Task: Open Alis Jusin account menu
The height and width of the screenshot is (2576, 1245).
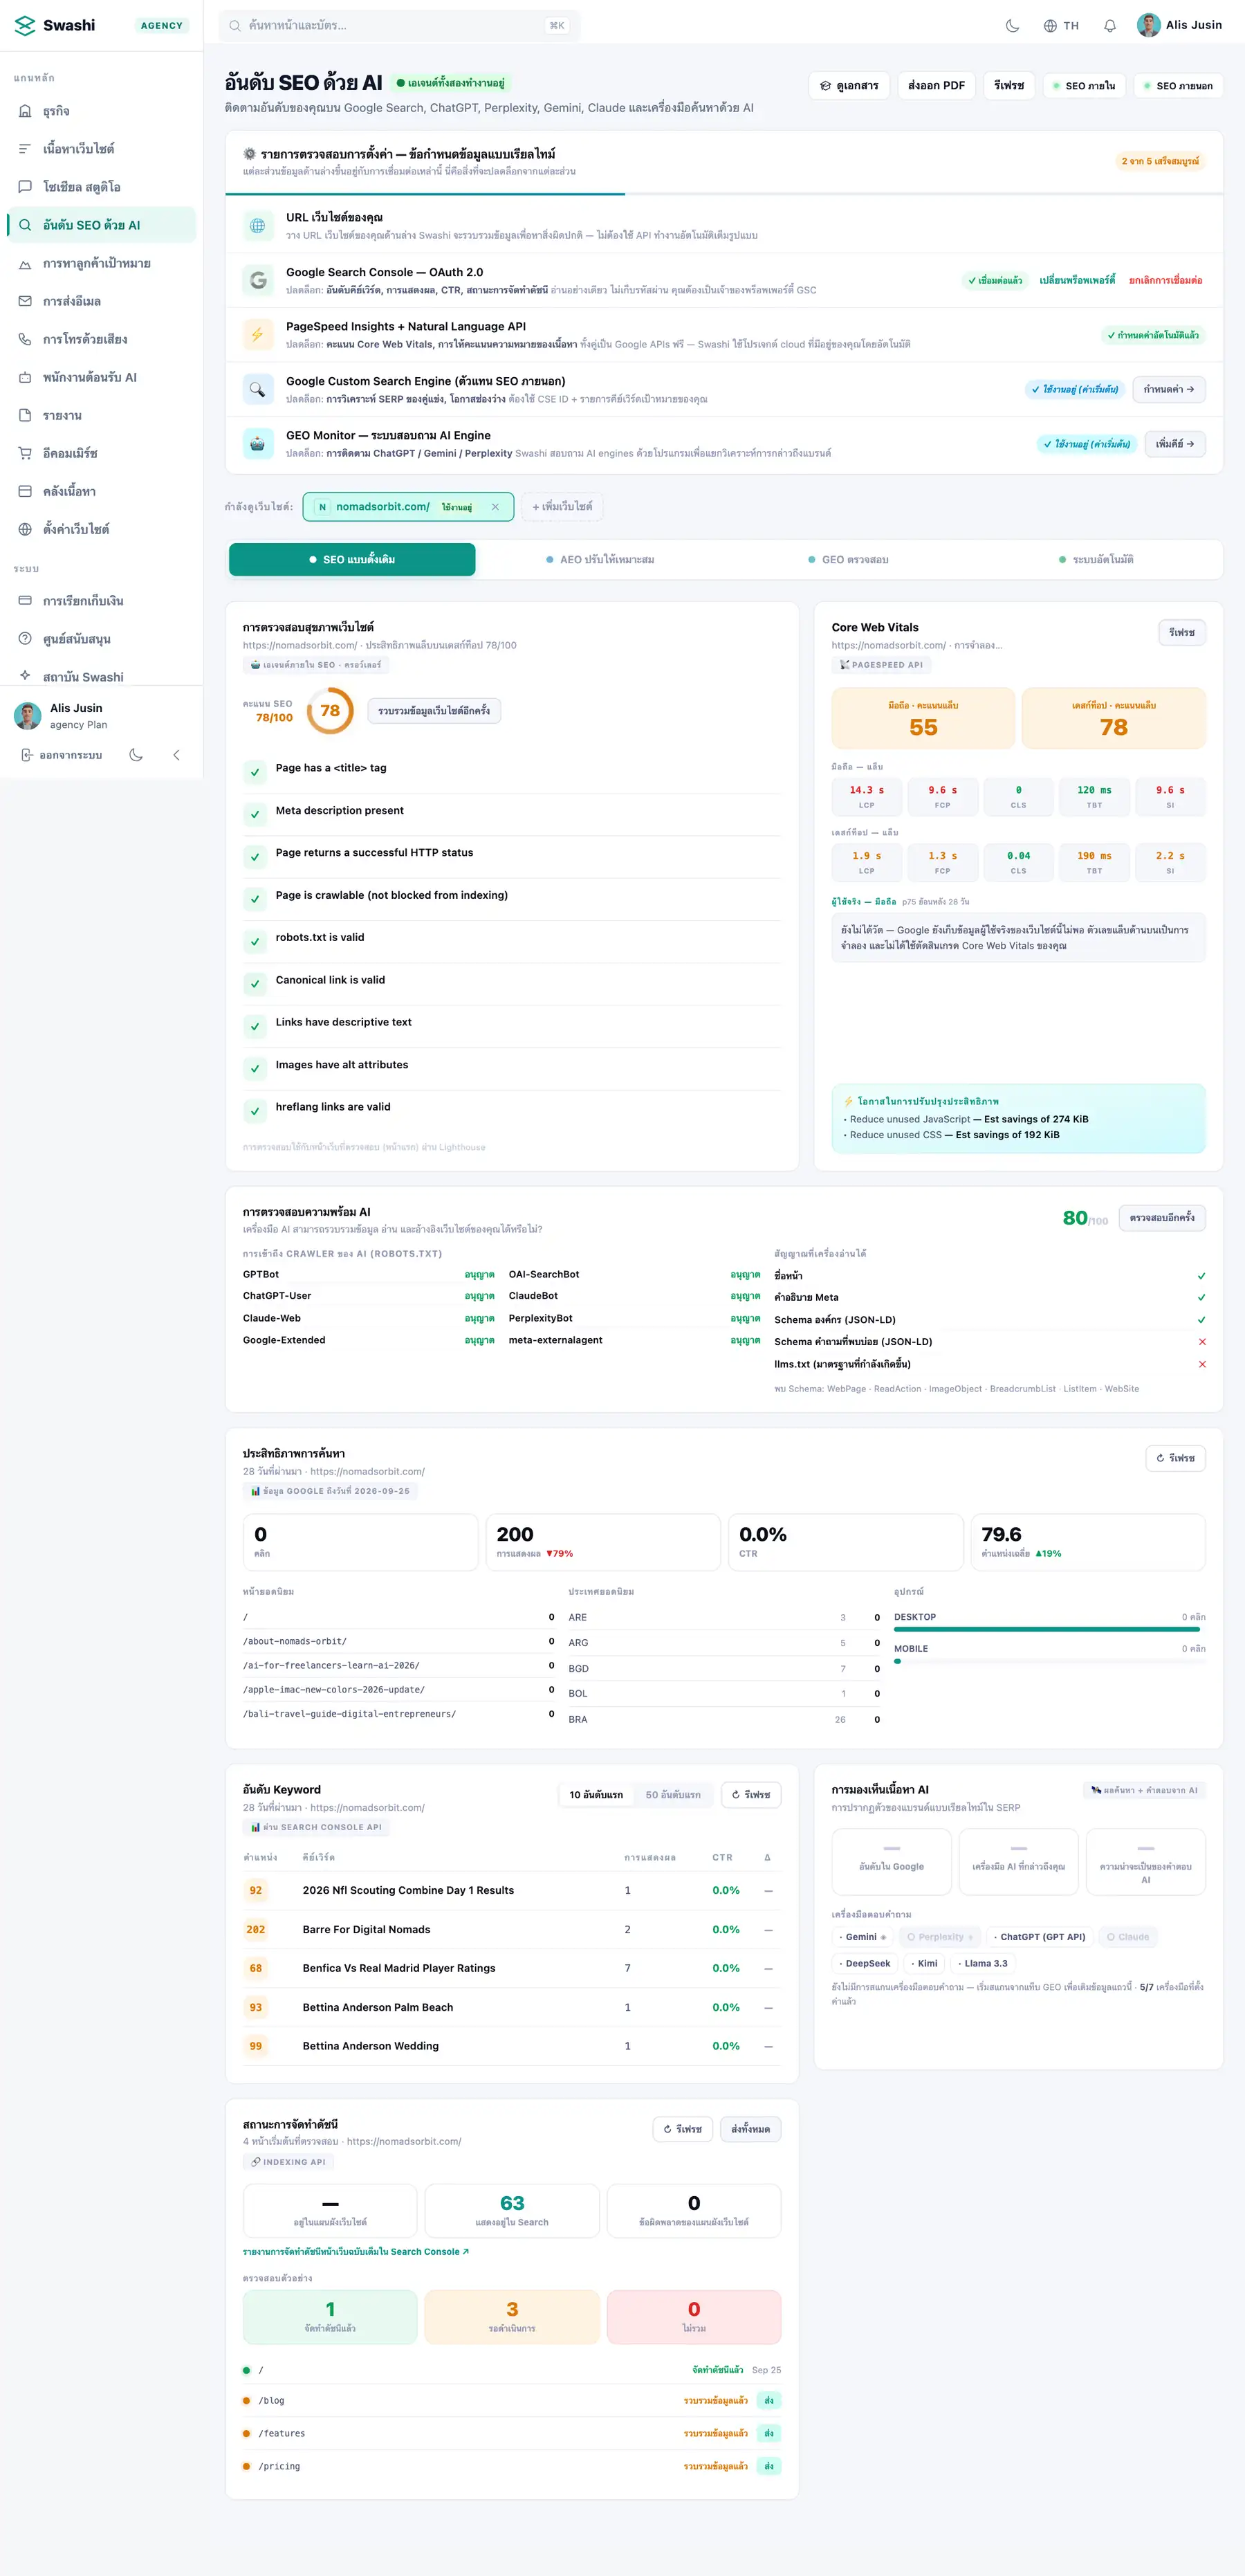Action: tap(1180, 25)
